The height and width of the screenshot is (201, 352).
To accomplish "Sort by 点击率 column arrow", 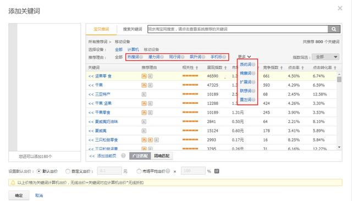I will 302,68.
